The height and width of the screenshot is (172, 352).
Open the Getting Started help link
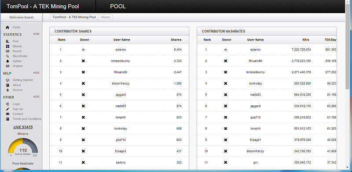tap(22, 80)
